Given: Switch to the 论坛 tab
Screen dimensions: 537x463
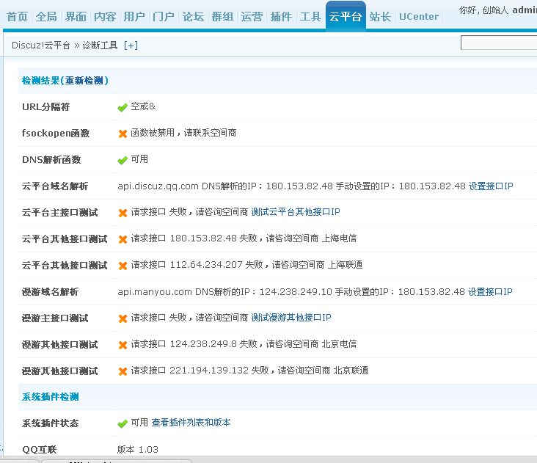Looking at the screenshot, I should coord(193,16).
